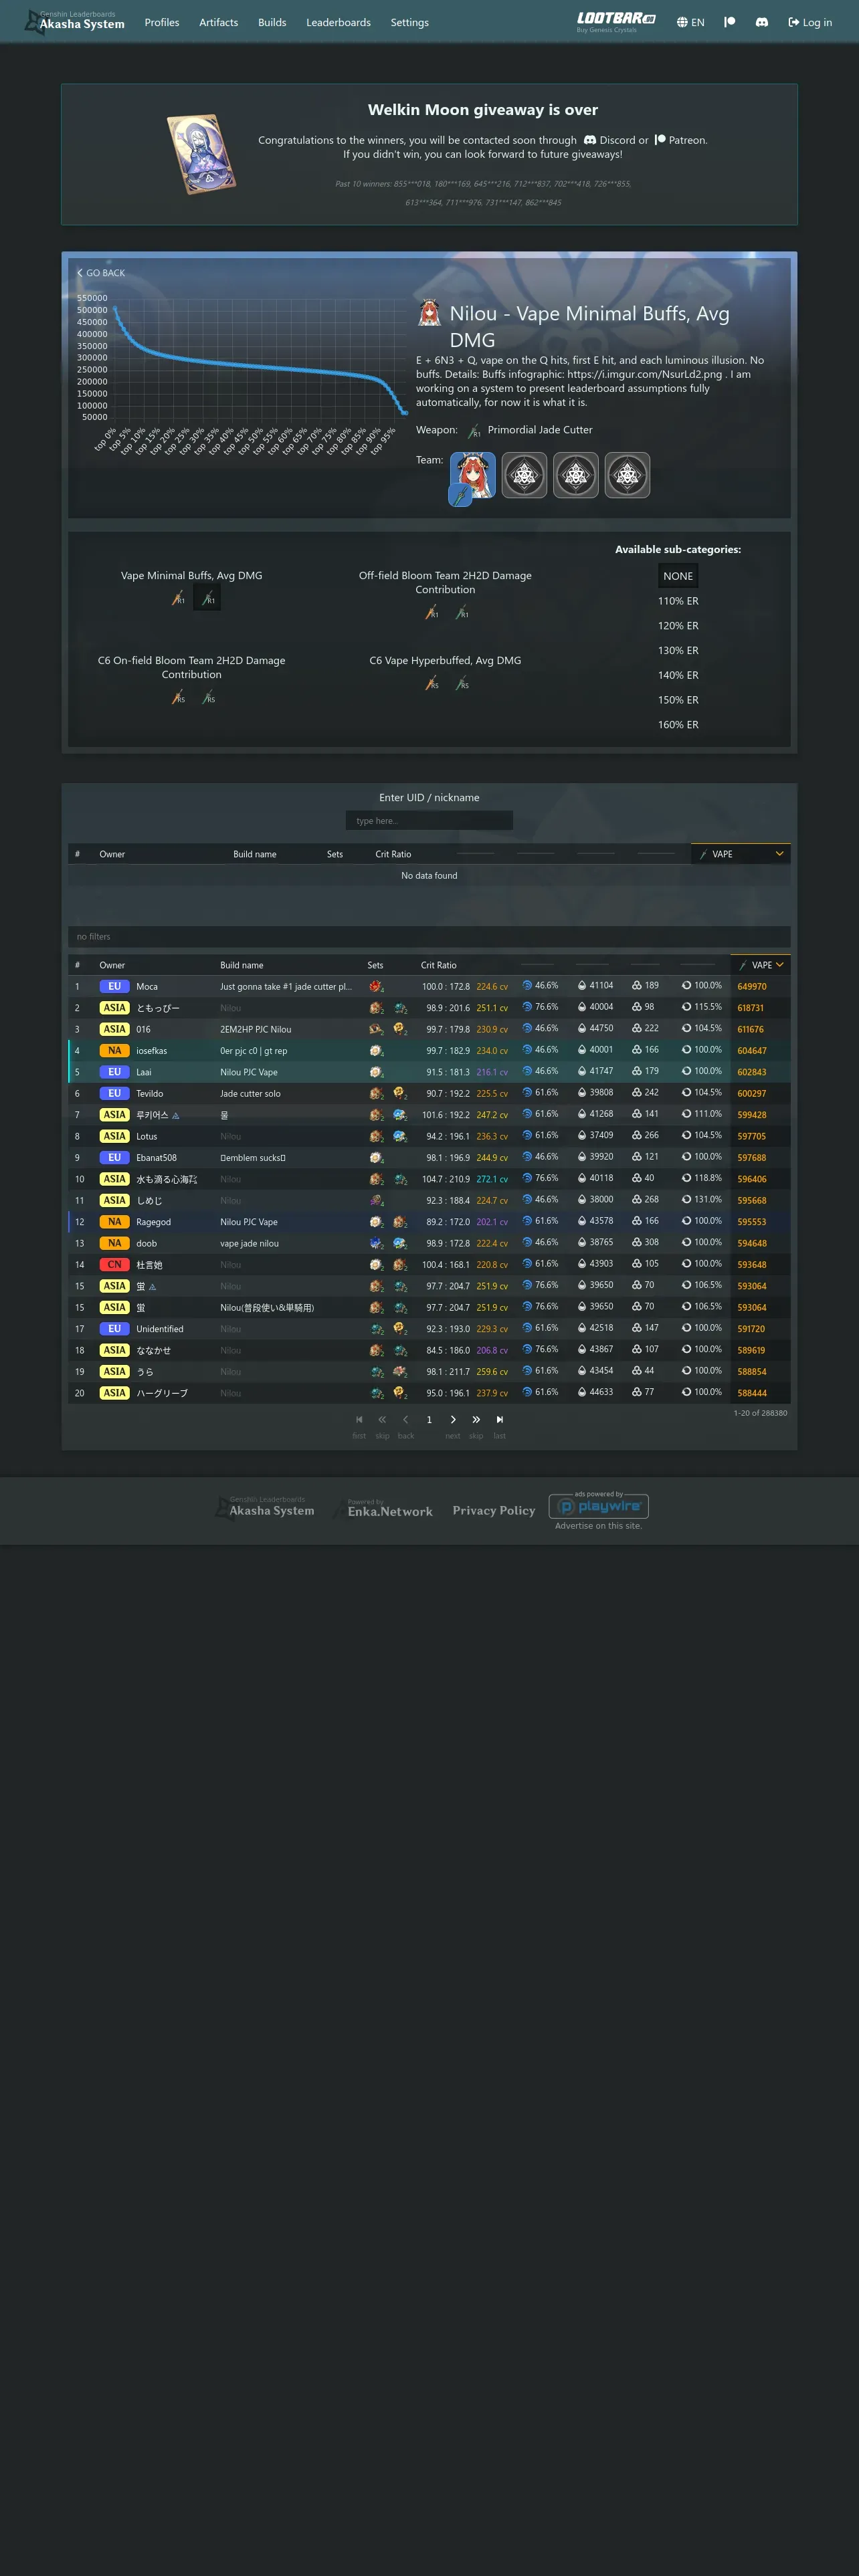Click the Ragegod row at rank 12
859x2576 pixels.
429,1222
